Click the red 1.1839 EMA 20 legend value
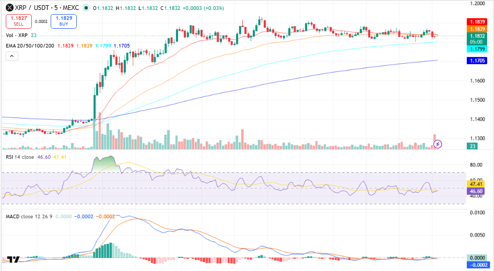The width and height of the screenshot is (494, 271). click(65, 46)
